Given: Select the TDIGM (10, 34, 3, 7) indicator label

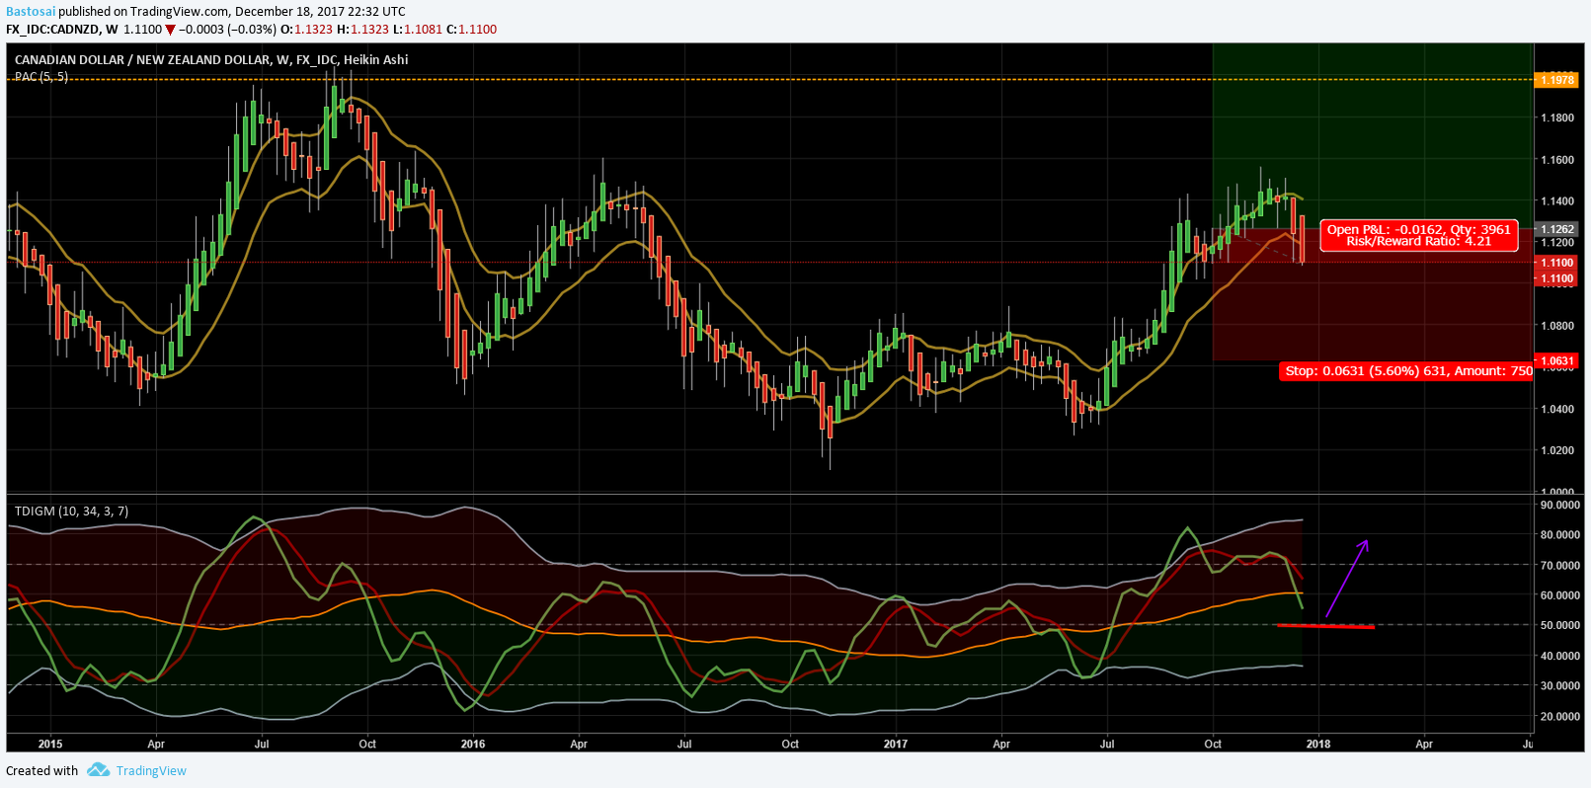Looking at the screenshot, I should pyautogui.click(x=71, y=511).
